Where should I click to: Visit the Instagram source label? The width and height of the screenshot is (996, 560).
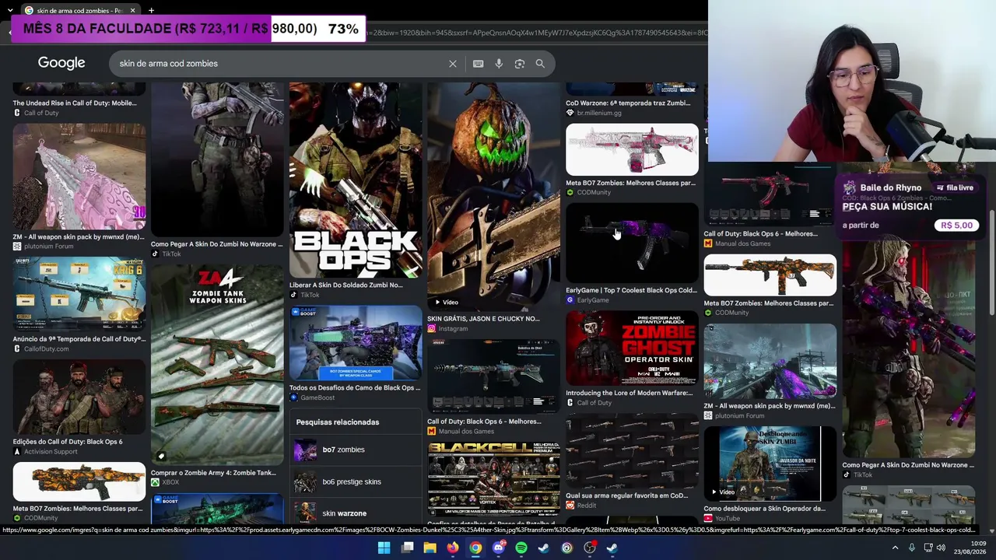click(x=453, y=328)
